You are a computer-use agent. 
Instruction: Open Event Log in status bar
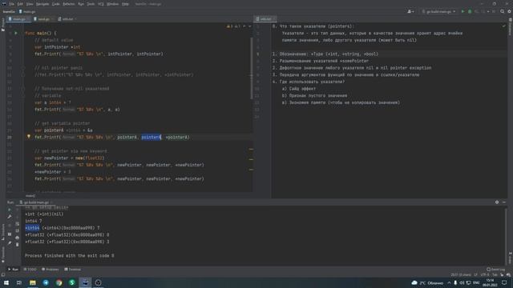(495, 270)
